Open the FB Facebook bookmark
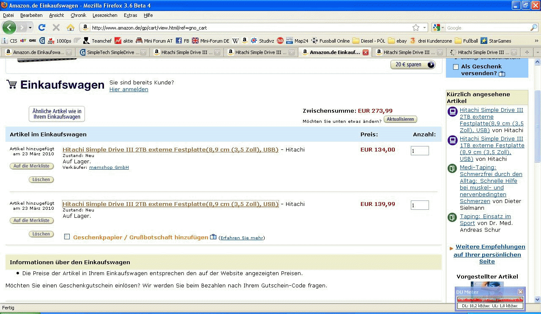 [x=182, y=41]
